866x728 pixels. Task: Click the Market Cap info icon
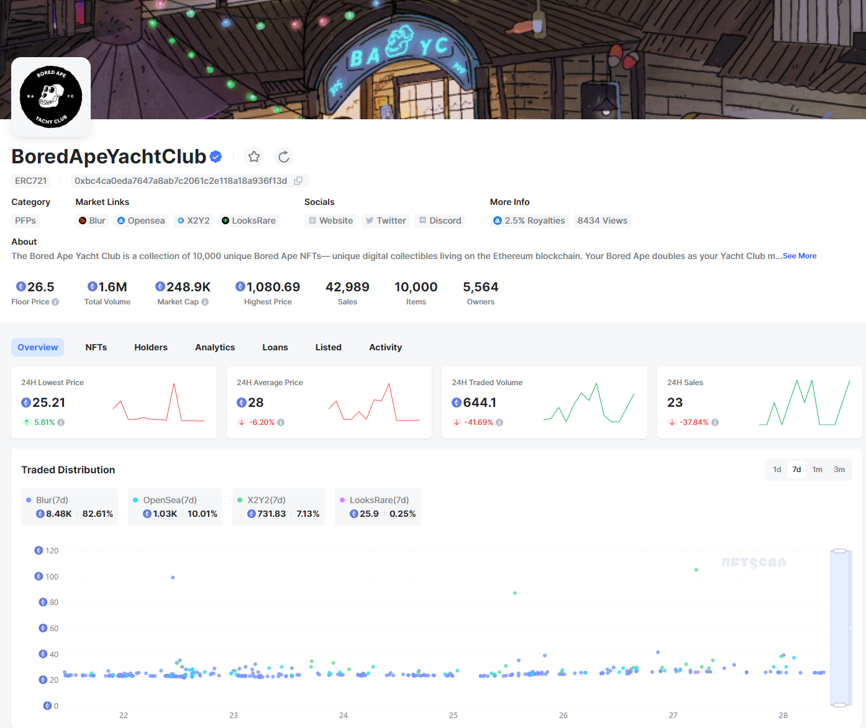205,302
